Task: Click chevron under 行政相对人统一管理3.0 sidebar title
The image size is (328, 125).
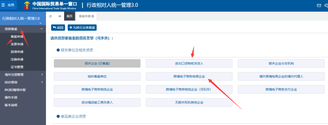Action: tap(41, 23)
